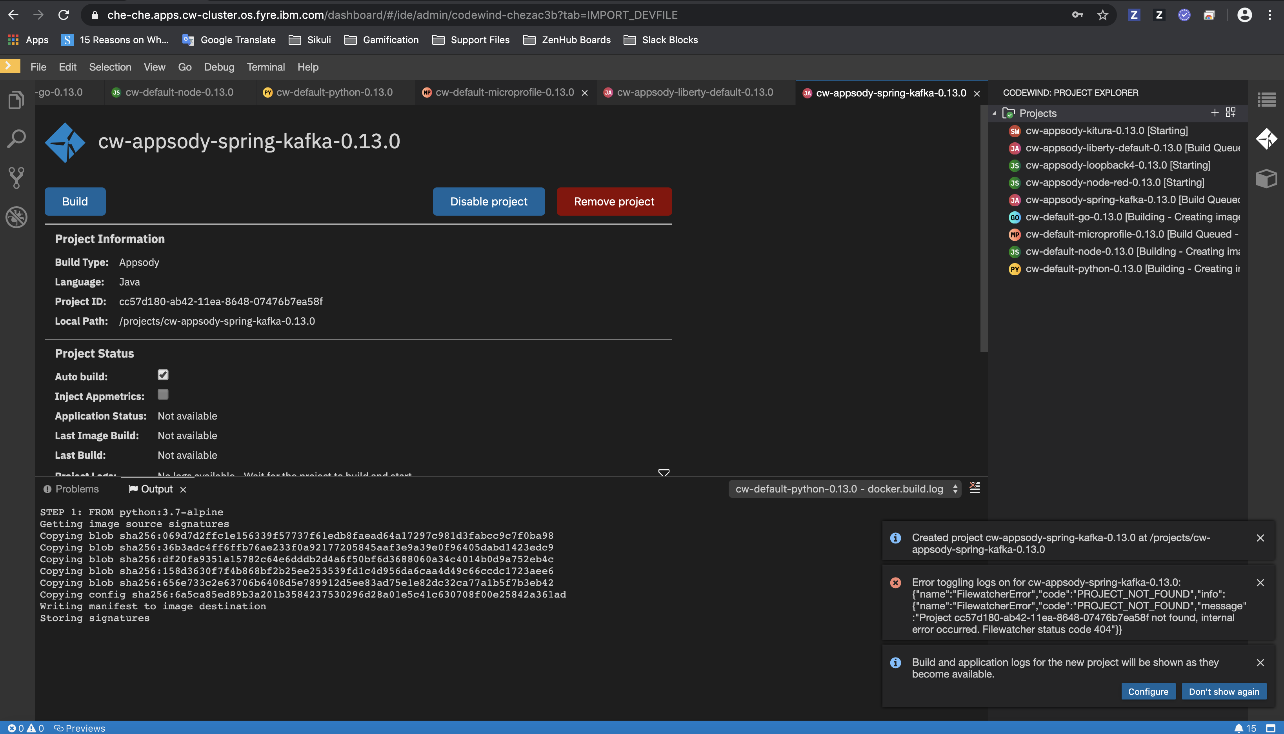
Task: Open the Source Control panel
Action: pos(16,178)
